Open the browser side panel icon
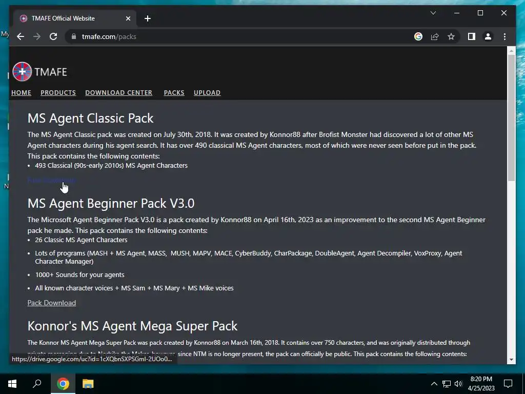525x394 pixels. click(x=472, y=36)
